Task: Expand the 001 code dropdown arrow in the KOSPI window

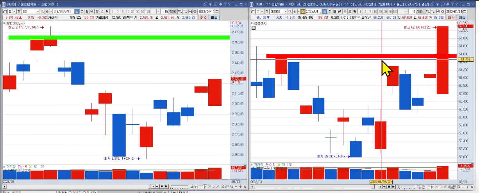Action: click(38, 11)
